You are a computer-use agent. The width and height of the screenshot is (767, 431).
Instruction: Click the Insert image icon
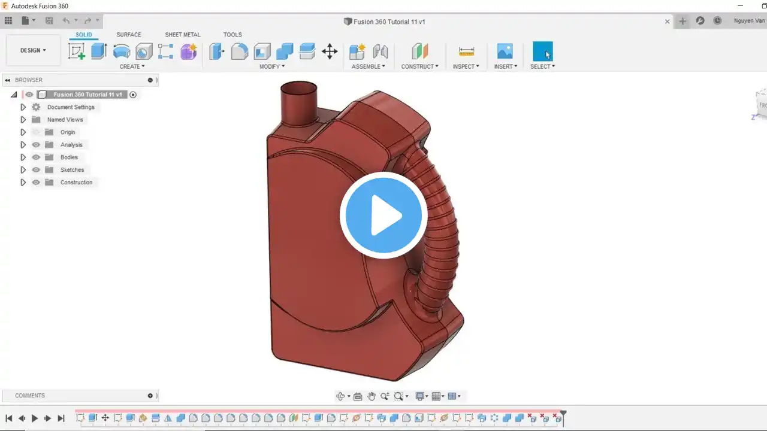click(505, 51)
